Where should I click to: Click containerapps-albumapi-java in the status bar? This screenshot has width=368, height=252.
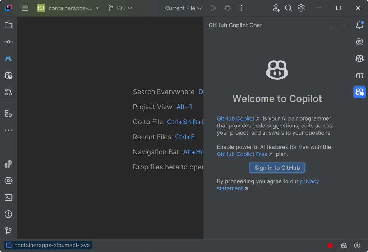pos(48,246)
